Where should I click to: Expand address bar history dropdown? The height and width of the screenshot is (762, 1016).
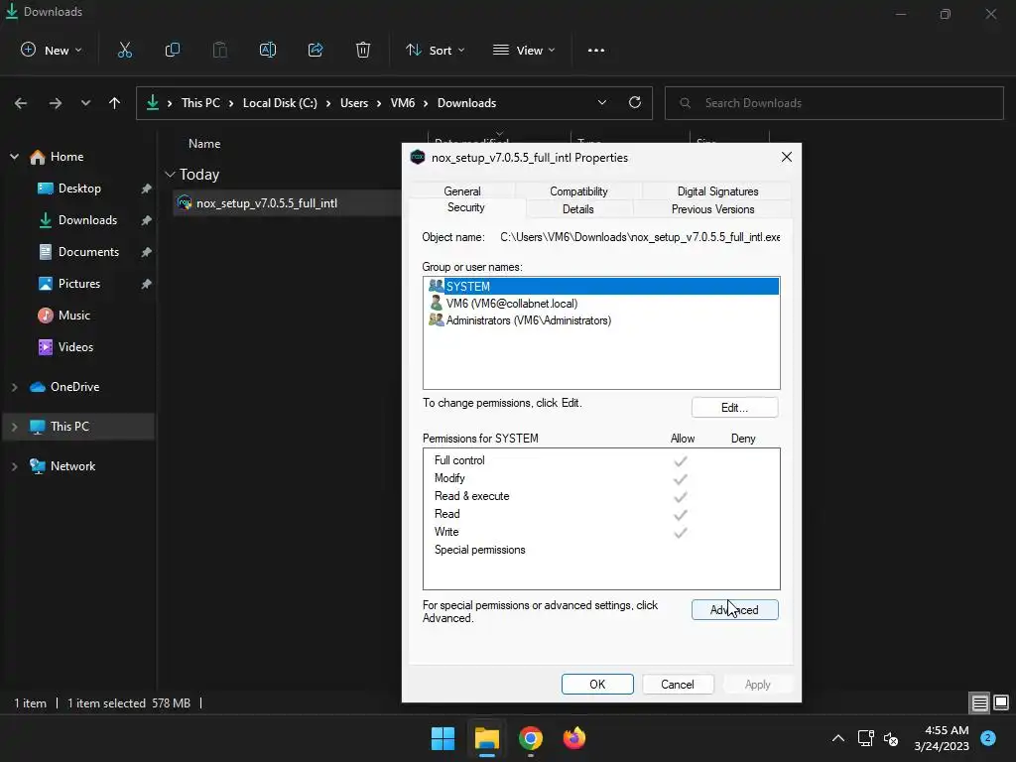tap(602, 102)
